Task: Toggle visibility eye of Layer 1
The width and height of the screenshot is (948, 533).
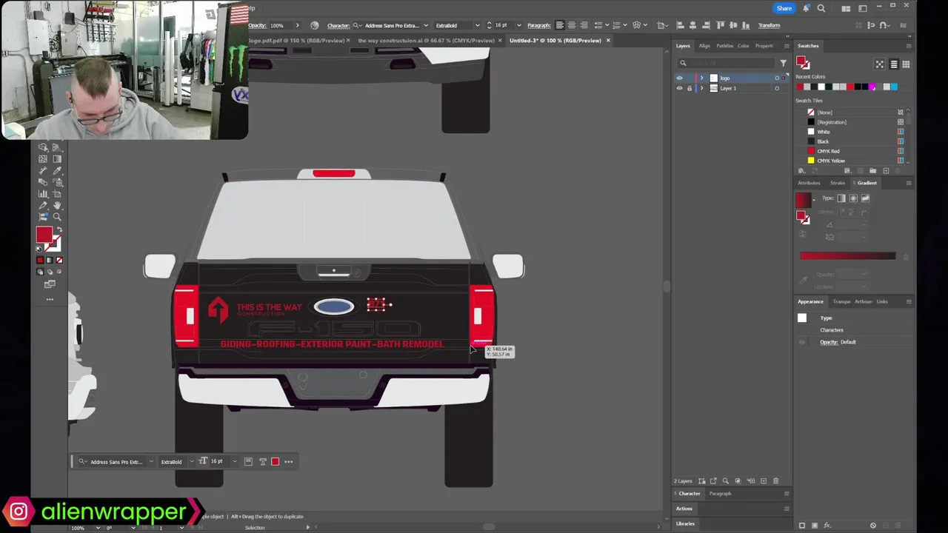Action: click(x=679, y=88)
